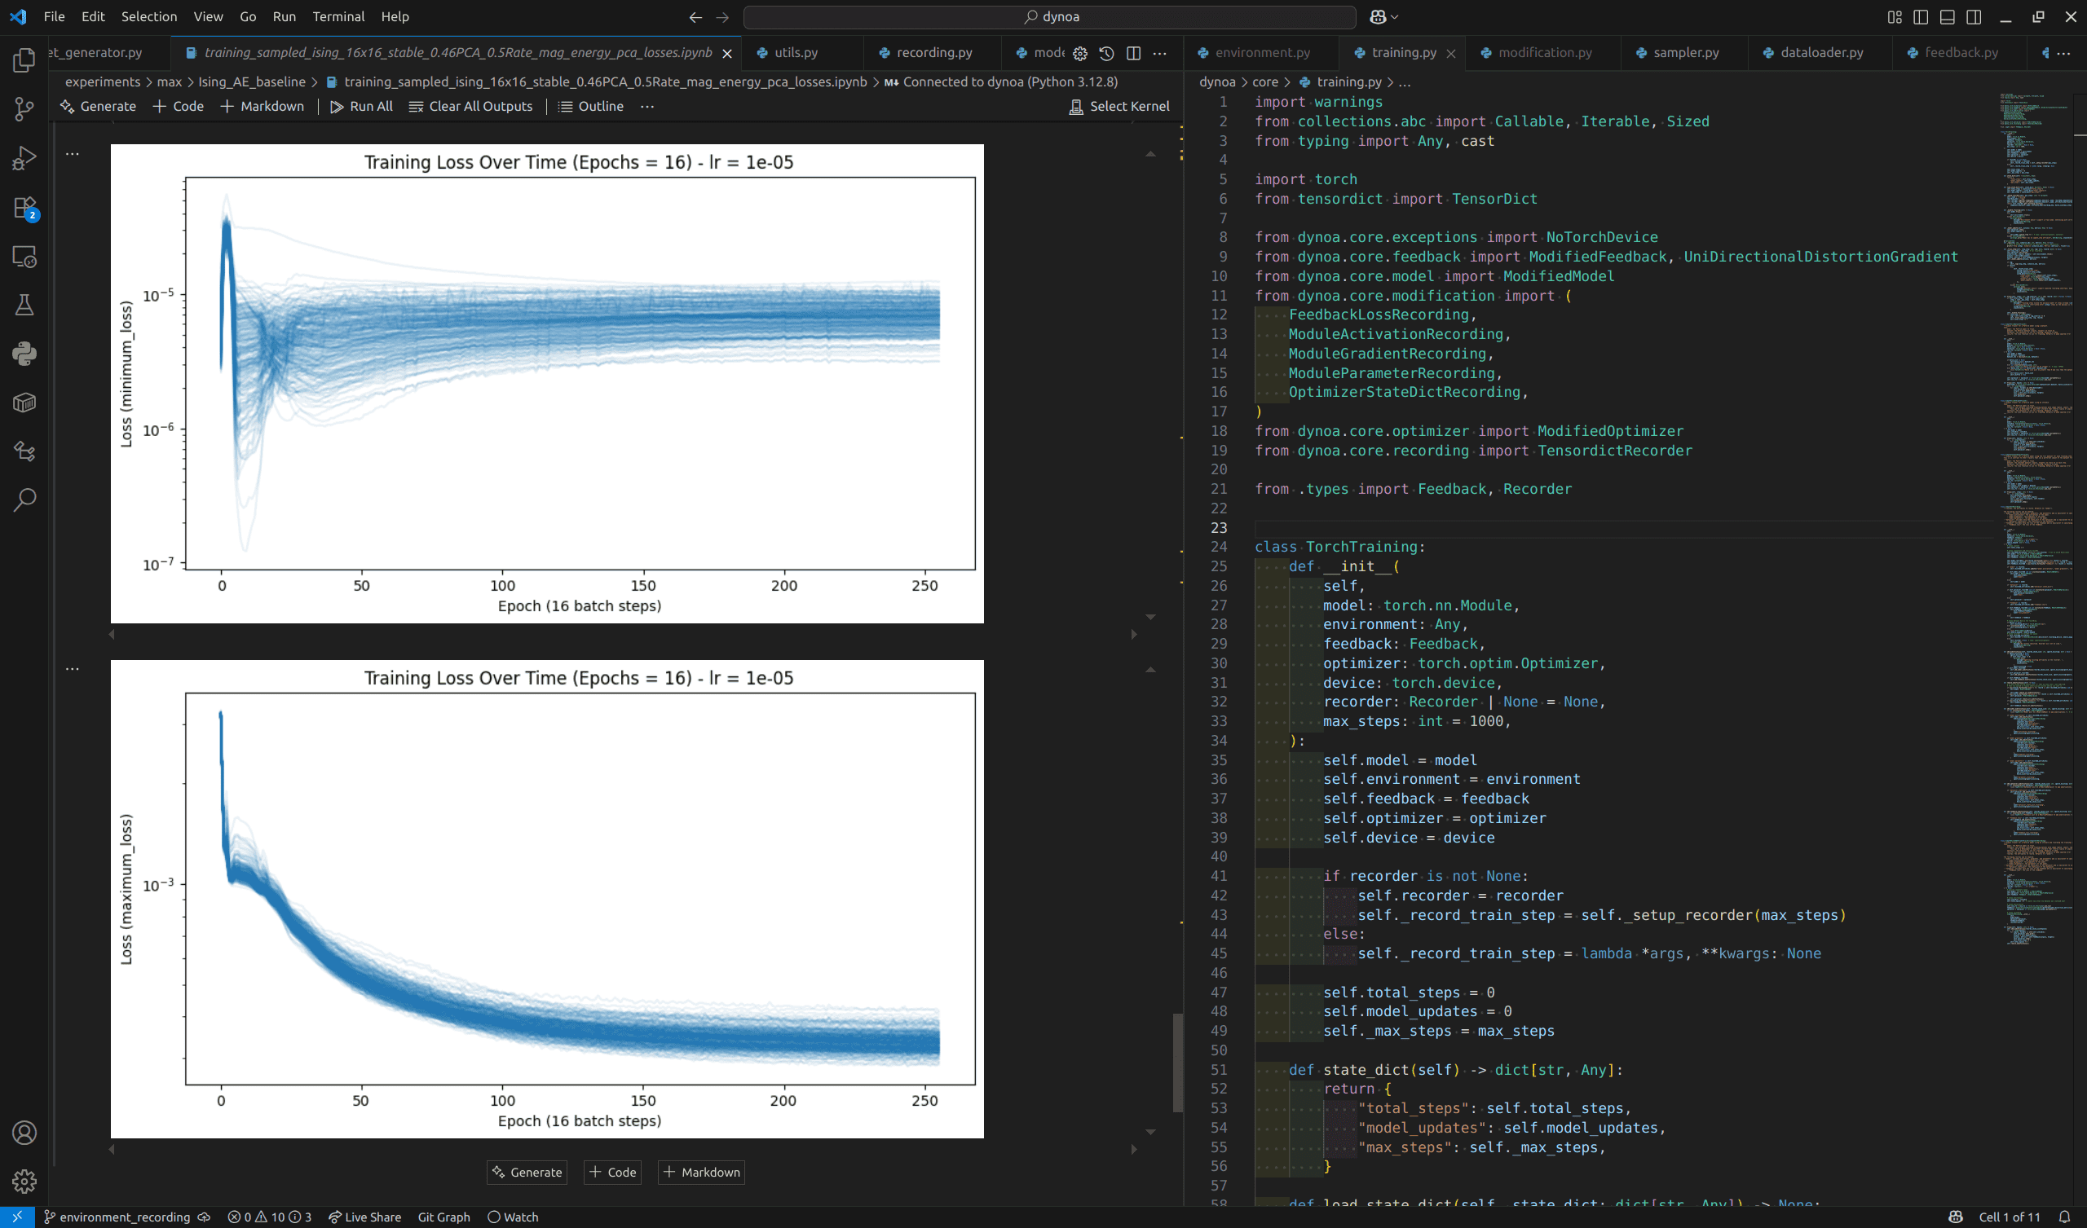The width and height of the screenshot is (2087, 1228).
Task: Click Run All in notebook toolbar
Action: tap(361, 106)
